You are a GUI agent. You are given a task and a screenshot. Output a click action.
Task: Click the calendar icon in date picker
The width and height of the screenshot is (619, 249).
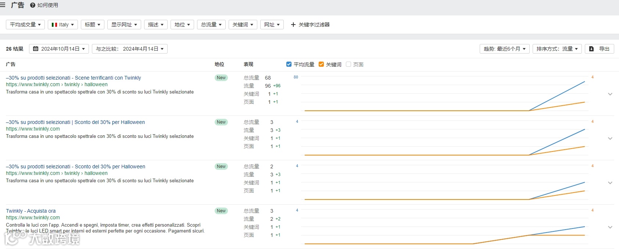36,49
